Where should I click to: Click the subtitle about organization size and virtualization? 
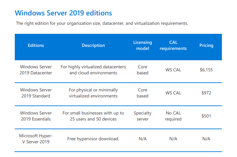pyautogui.click(x=102, y=23)
